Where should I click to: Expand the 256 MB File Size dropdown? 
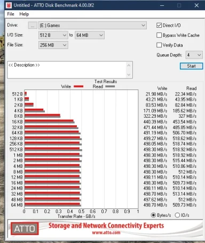click(53, 45)
